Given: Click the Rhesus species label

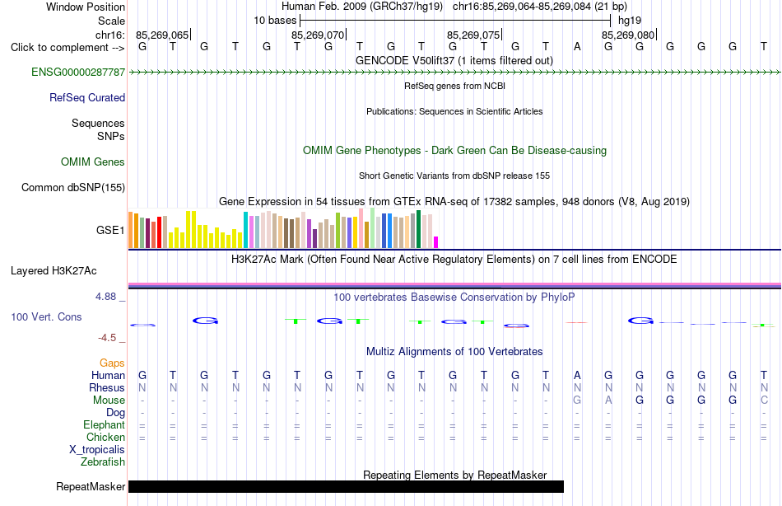Looking at the screenshot, I should coord(107,388).
